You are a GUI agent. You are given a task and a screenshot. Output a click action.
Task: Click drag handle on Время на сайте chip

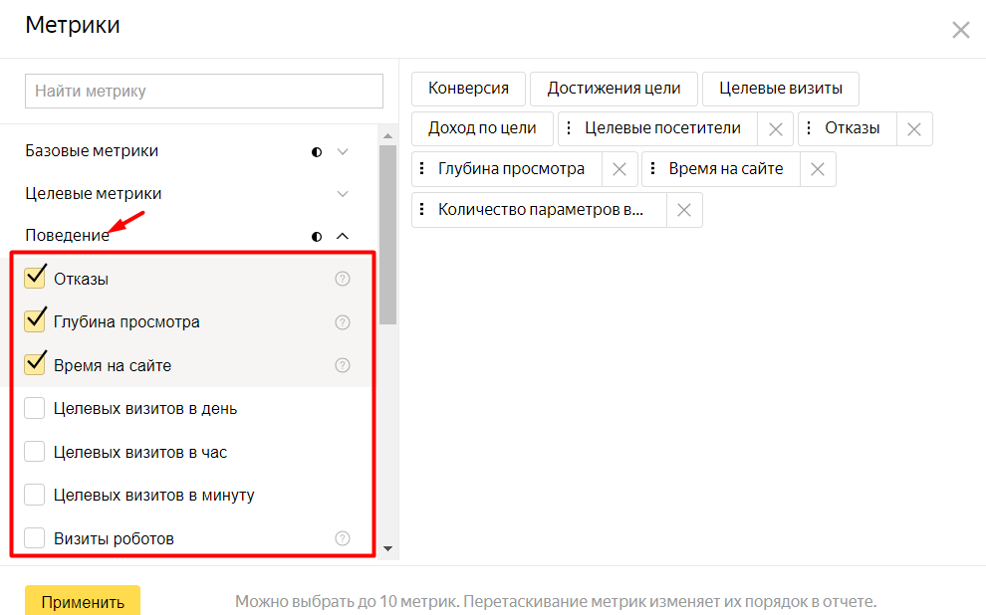[x=652, y=168]
